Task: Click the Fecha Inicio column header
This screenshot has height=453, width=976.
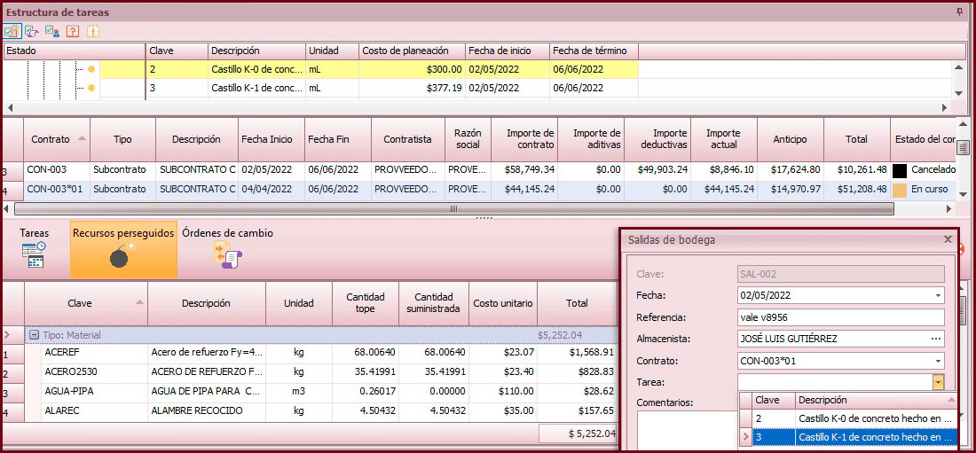Action: pos(272,139)
